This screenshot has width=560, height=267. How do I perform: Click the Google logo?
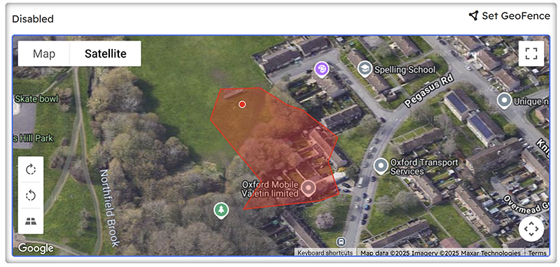(36, 248)
